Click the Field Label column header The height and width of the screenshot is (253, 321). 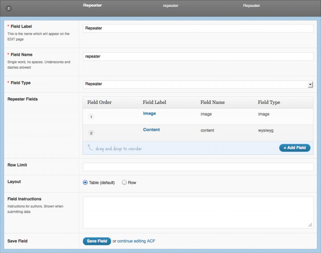point(154,102)
